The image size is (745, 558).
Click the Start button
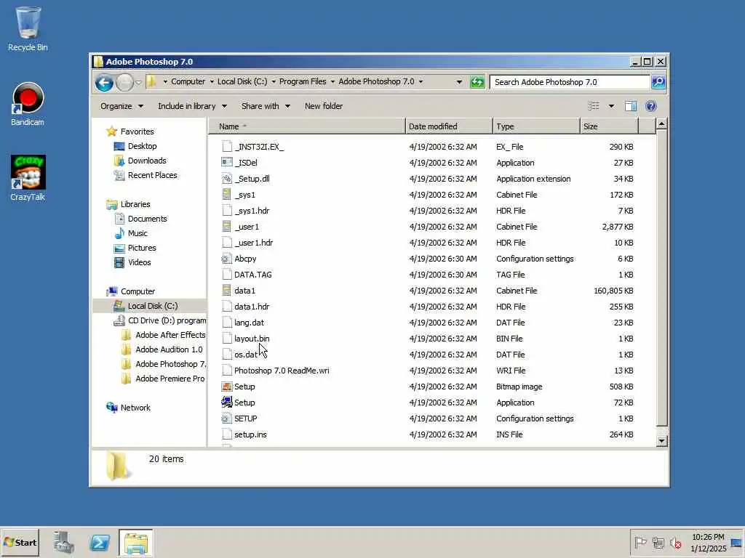pyautogui.click(x=20, y=542)
